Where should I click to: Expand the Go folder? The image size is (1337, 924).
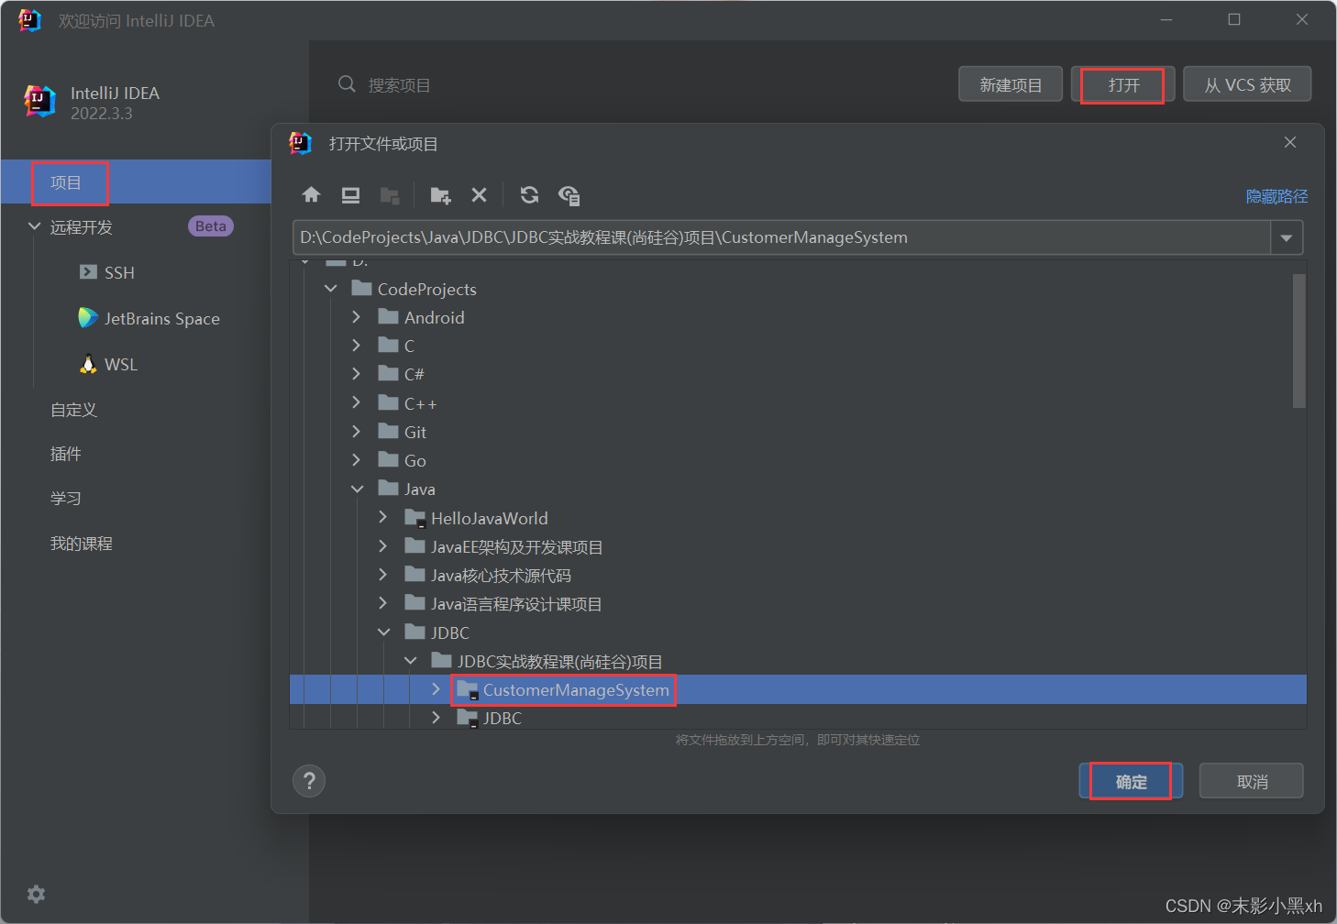[x=357, y=460]
